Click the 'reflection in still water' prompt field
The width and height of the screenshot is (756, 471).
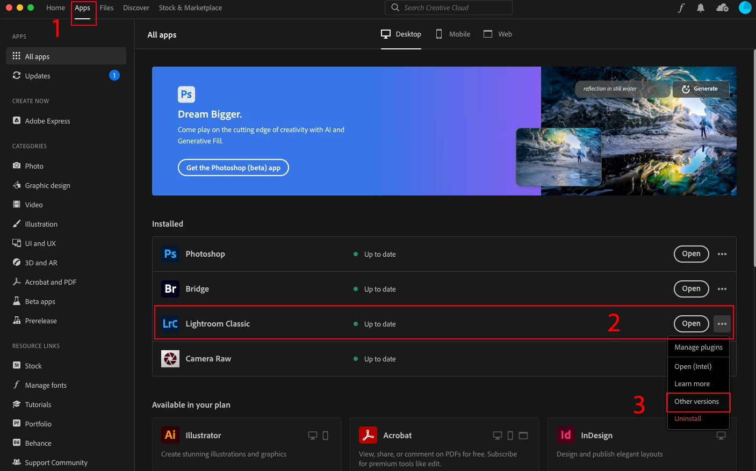coord(623,89)
